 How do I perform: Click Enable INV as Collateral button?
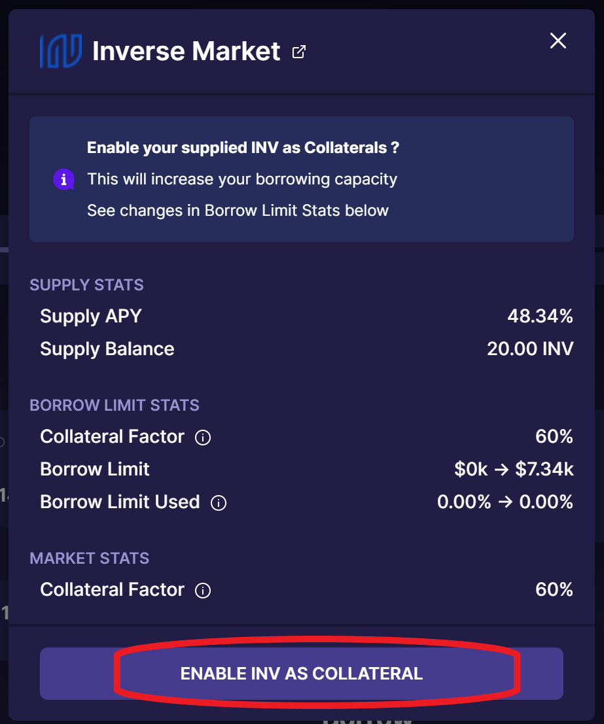point(301,673)
